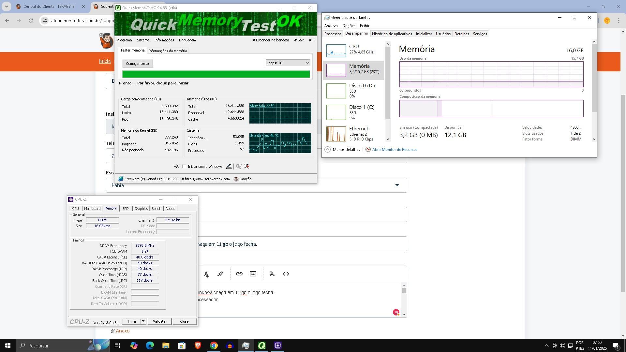Click # Esconder na bandeja

point(271,40)
